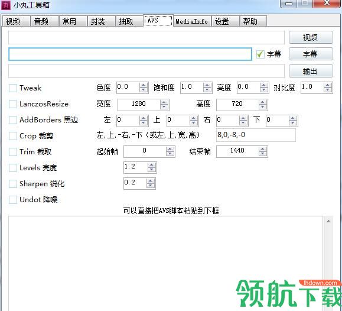Click the 小丸工具箱 app icon in title bar
This screenshot has height=311, width=342.
[x=6, y=5]
